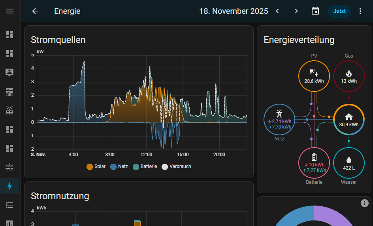Screen dimensions: 373x226
Task: Open the Gas 13 kWh node
Action: (x=349, y=76)
